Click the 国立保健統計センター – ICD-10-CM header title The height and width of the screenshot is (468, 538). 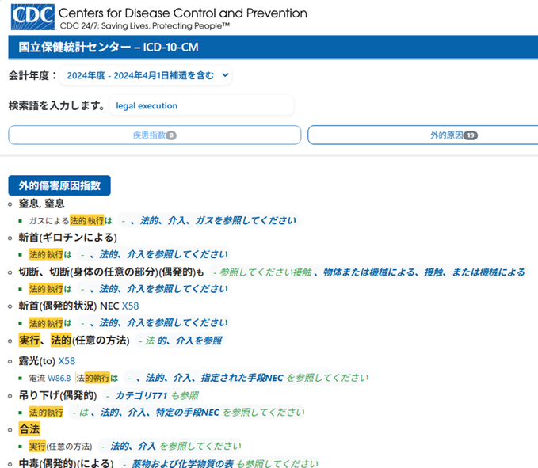[109, 47]
